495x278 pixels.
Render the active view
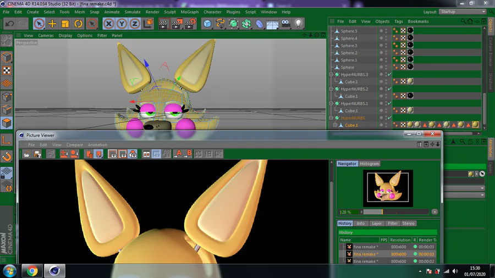tap(163, 24)
